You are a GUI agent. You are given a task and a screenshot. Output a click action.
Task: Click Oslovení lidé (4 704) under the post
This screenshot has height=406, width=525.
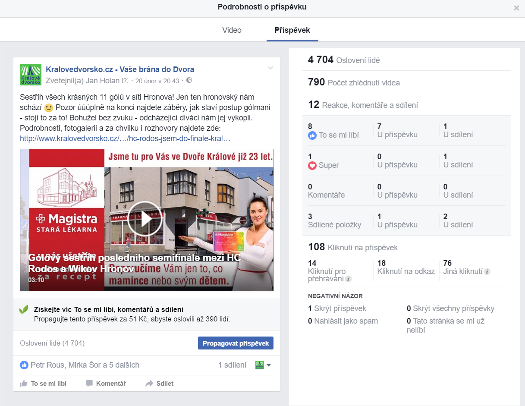[x=52, y=343]
